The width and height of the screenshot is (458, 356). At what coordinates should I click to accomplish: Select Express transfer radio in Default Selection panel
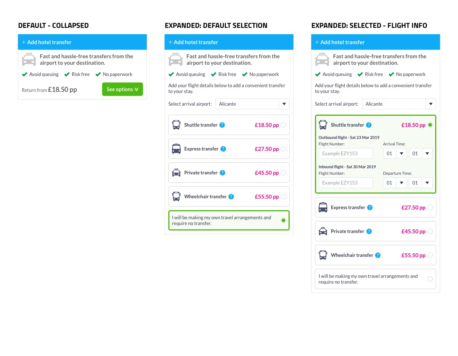(x=283, y=149)
